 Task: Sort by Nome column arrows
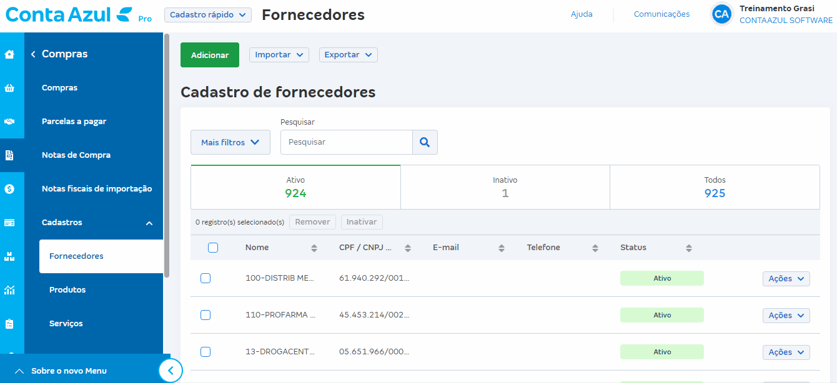[314, 248]
